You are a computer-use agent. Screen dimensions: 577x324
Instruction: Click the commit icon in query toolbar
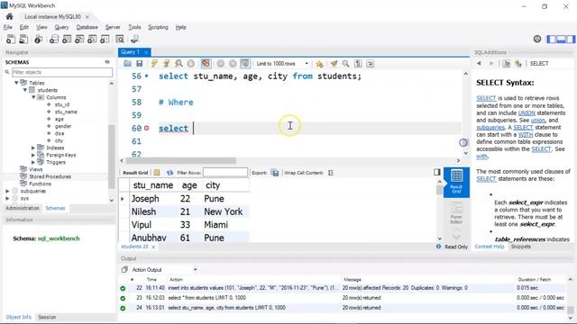pos(220,64)
